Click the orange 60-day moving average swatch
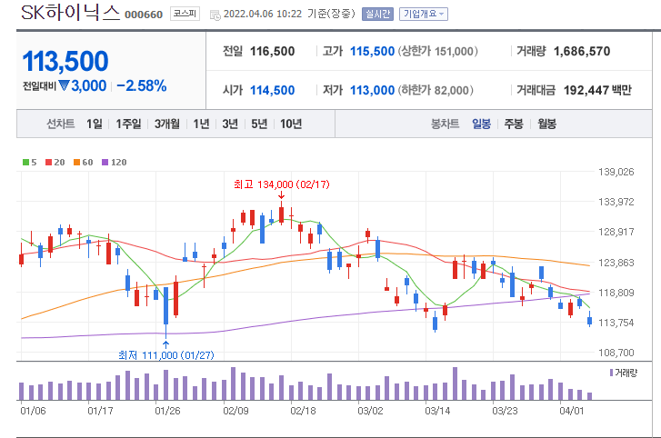The width and height of the screenshot is (661, 438). tap(76, 162)
